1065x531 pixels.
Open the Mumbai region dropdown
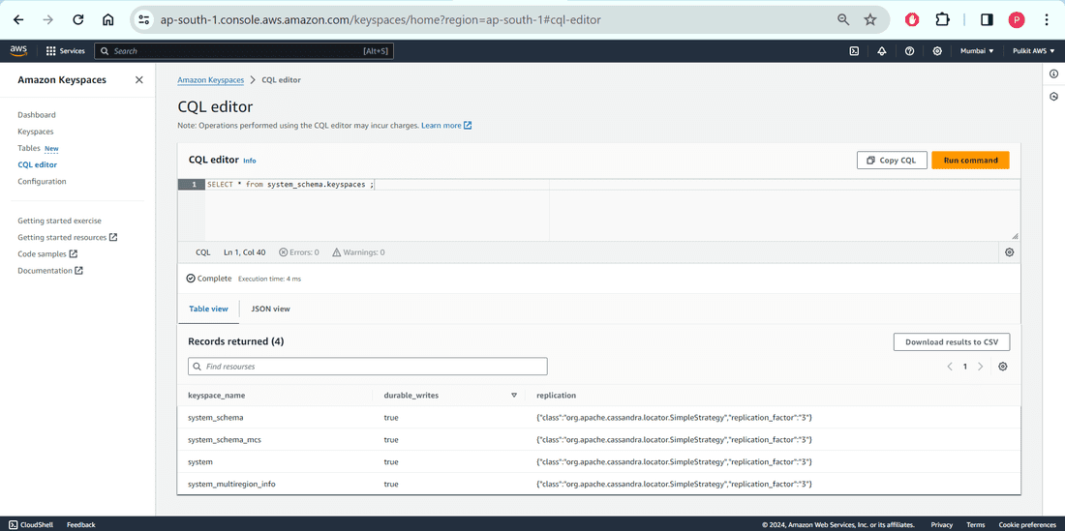coord(977,51)
